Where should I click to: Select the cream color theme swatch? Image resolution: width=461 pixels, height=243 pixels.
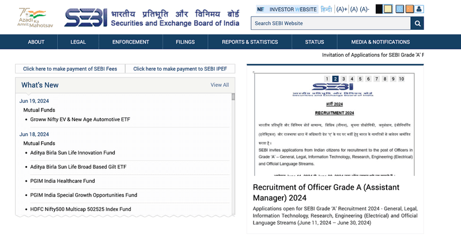point(388,9)
